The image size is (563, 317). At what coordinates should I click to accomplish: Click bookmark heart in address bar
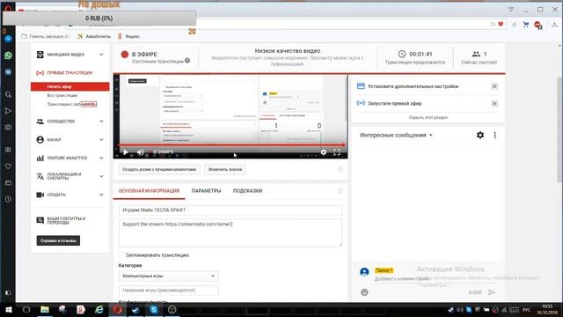[501, 24]
